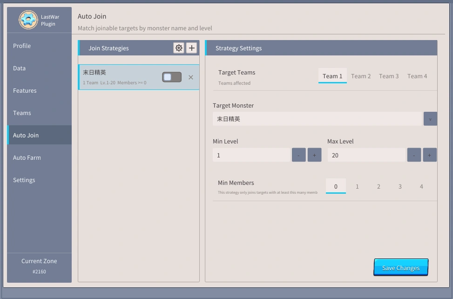This screenshot has height=299, width=453.
Task: Click the Current Zone #2160 label
Action: pyautogui.click(x=39, y=266)
